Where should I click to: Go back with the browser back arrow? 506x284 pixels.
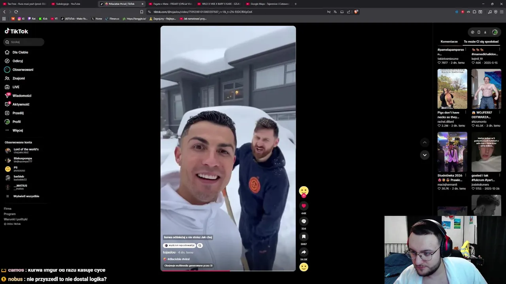[4, 12]
